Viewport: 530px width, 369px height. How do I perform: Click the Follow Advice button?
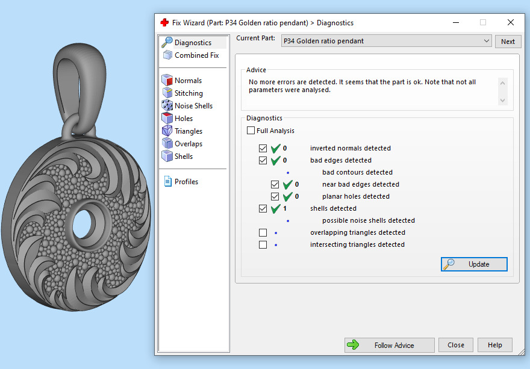click(390, 345)
